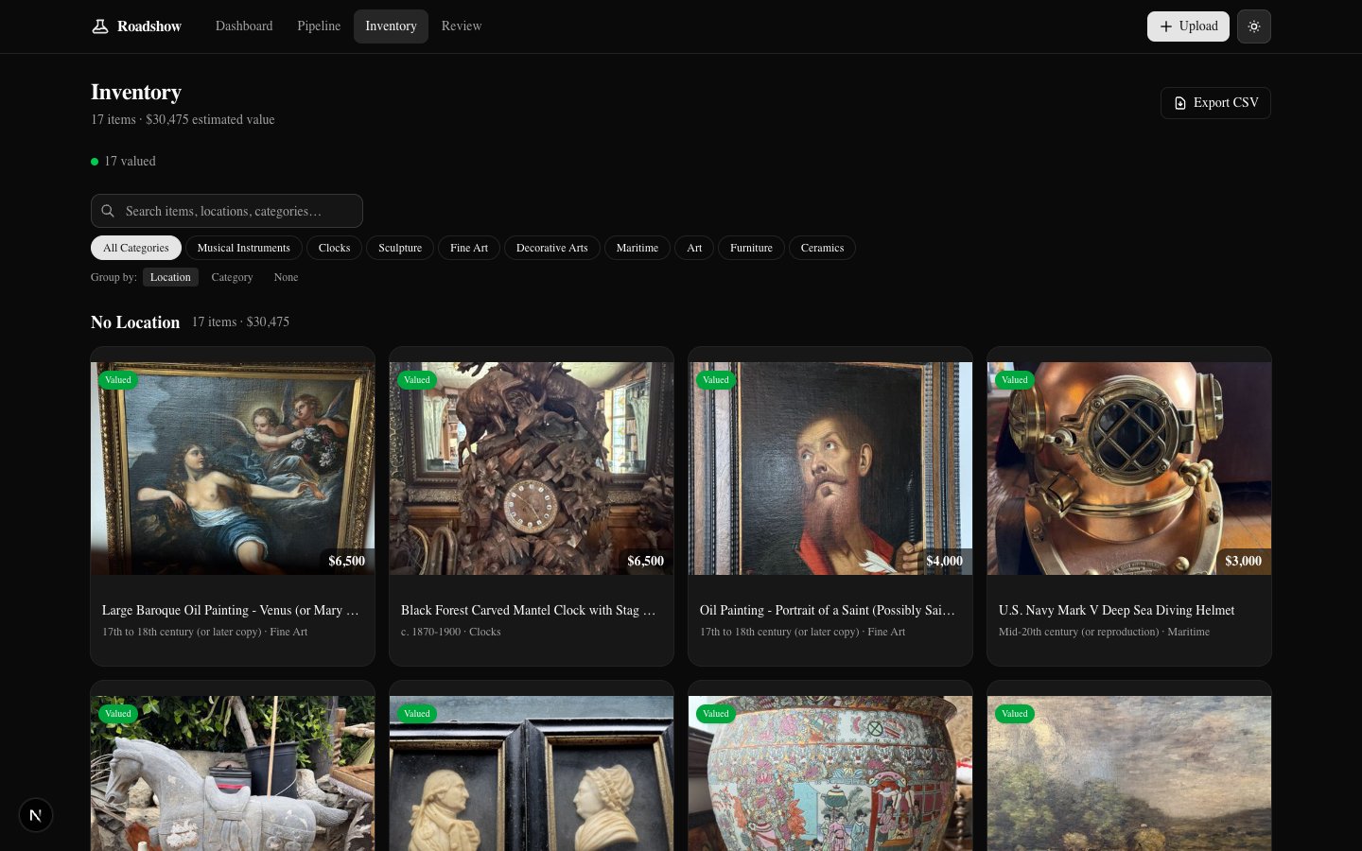This screenshot has width=1362, height=851.
Task: Filter by Furniture category
Action: (x=751, y=248)
